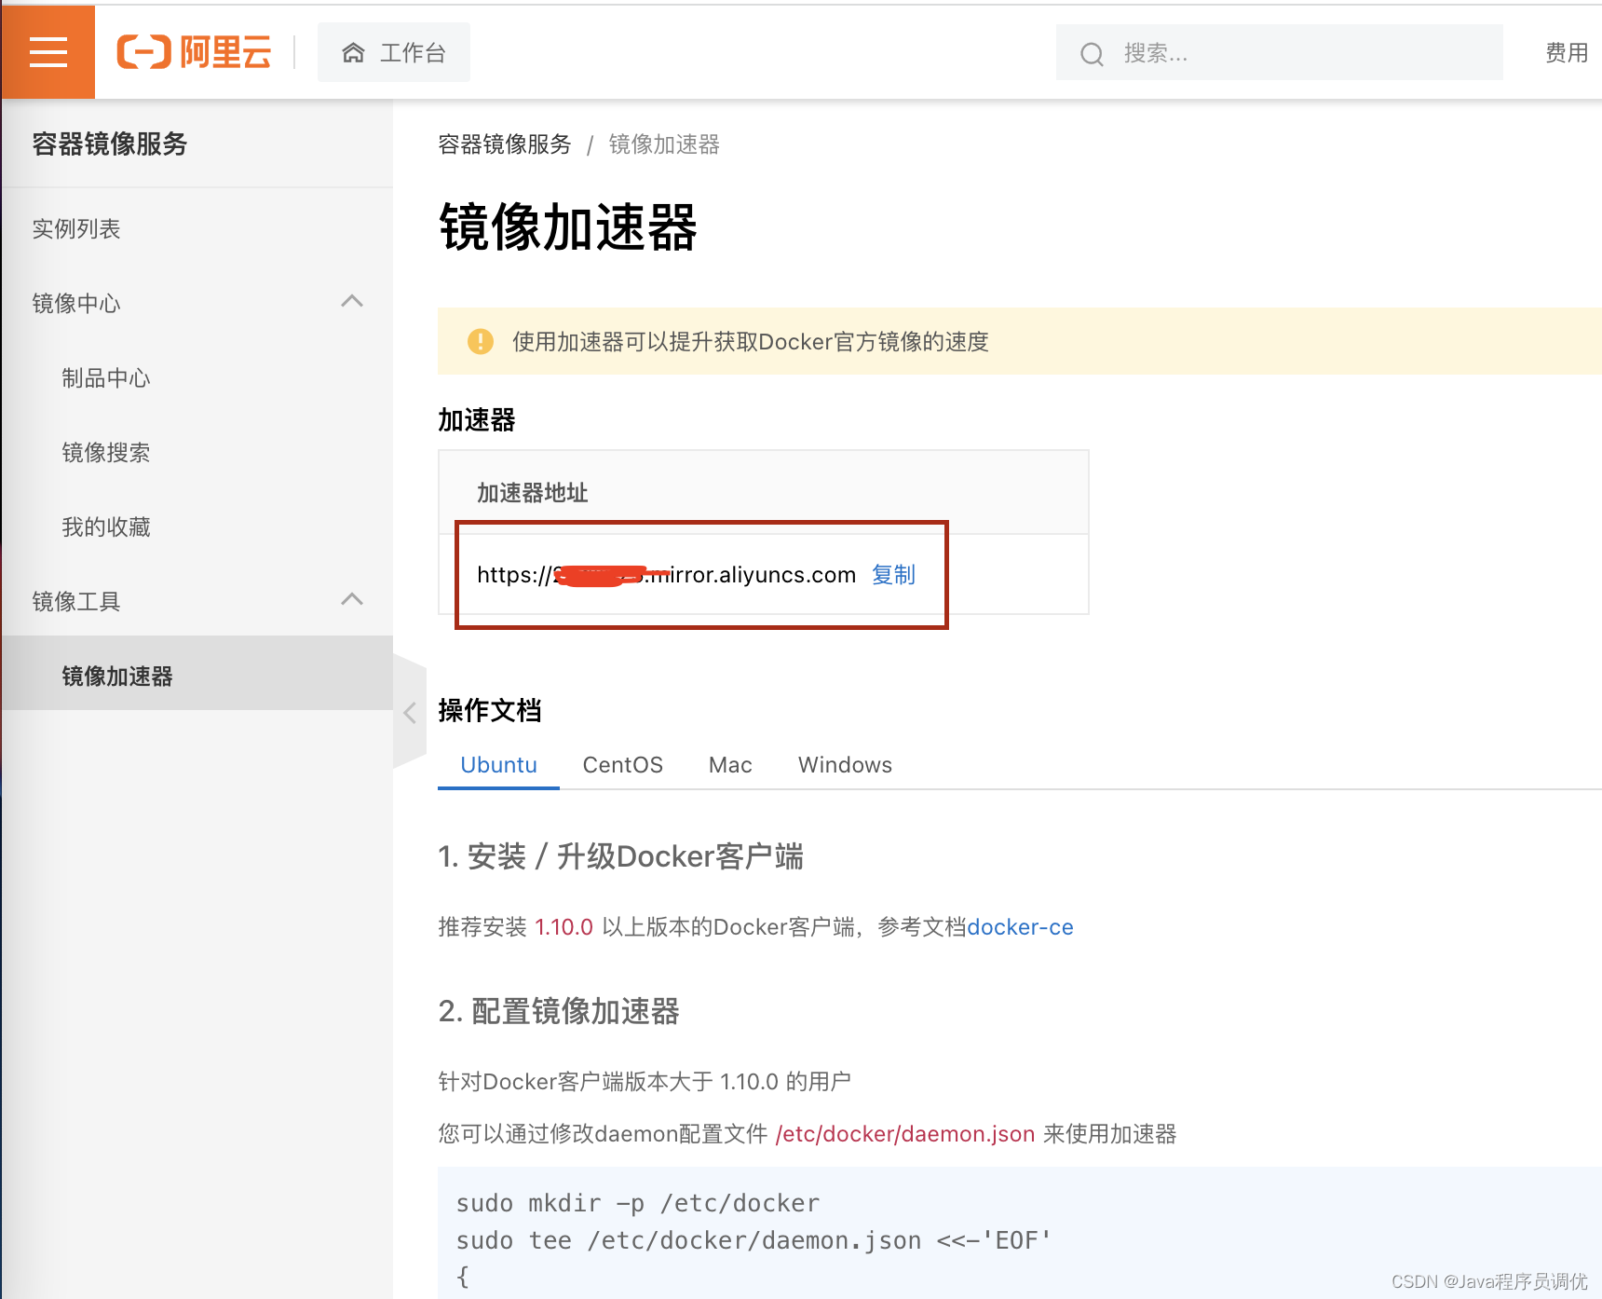
Task: Open the 工作台 workbench button
Action: pyautogui.click(x=394, y=53)
